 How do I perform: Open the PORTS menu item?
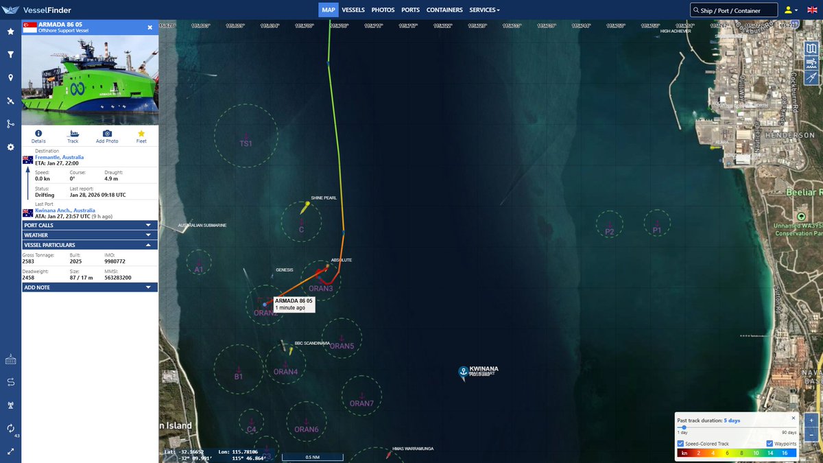[x=410, y=10]
